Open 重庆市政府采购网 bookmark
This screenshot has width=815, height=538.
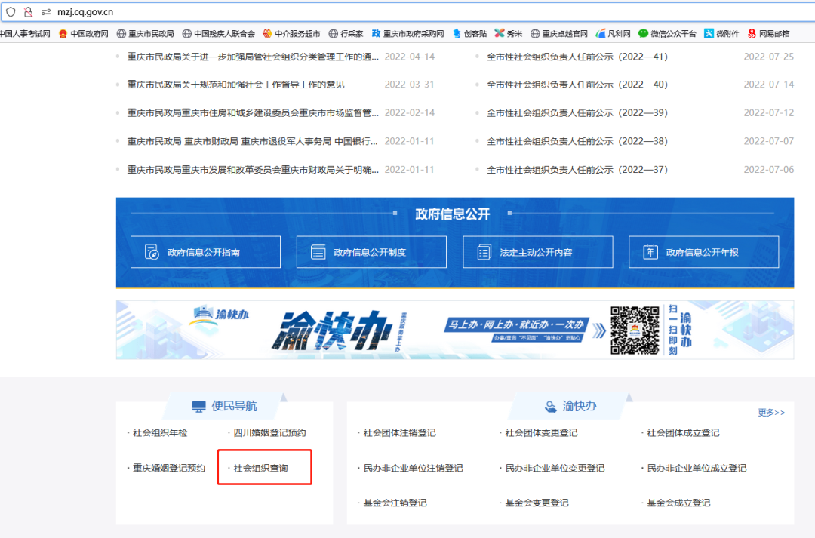pos(408,34)
